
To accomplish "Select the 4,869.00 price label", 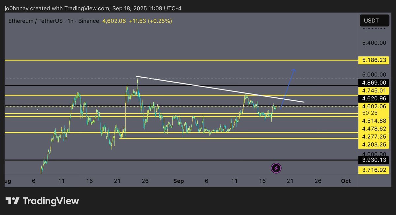I will point(374,83).
